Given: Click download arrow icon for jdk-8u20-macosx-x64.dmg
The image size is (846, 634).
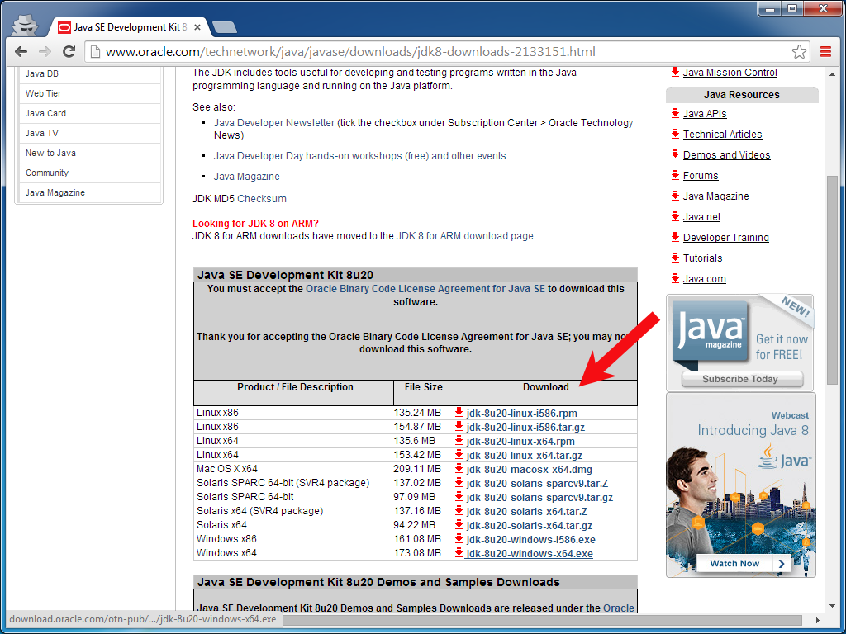Looking at the screenshot, I should click(459, 469).
